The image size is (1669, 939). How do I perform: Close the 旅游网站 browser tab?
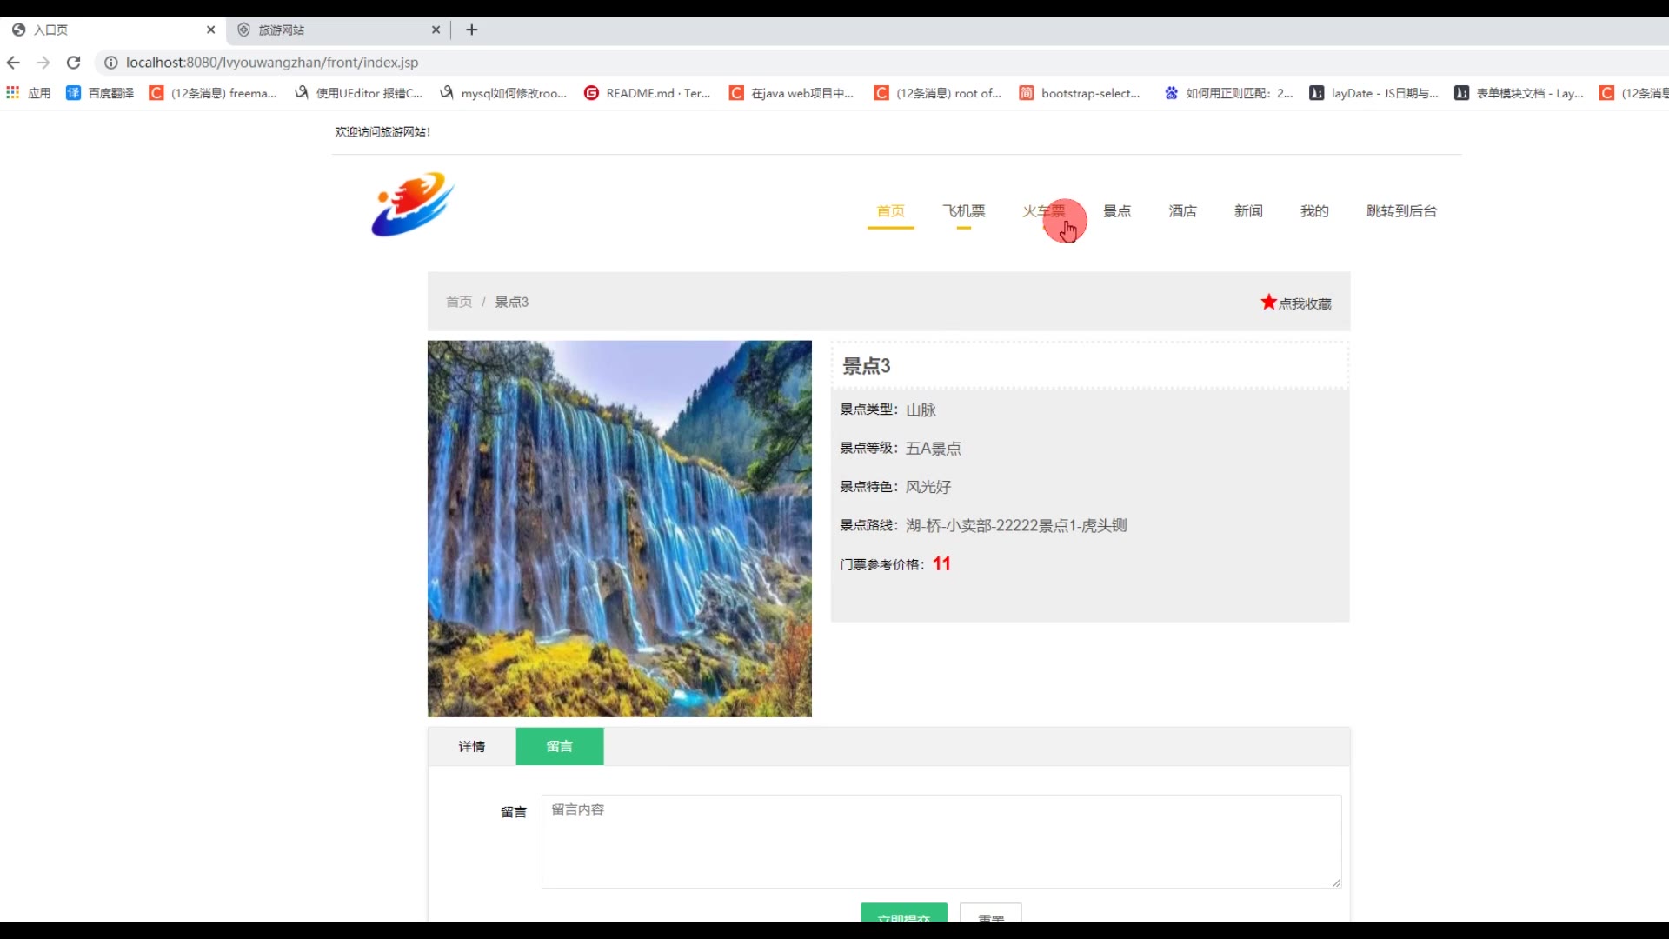coord(436,30)
